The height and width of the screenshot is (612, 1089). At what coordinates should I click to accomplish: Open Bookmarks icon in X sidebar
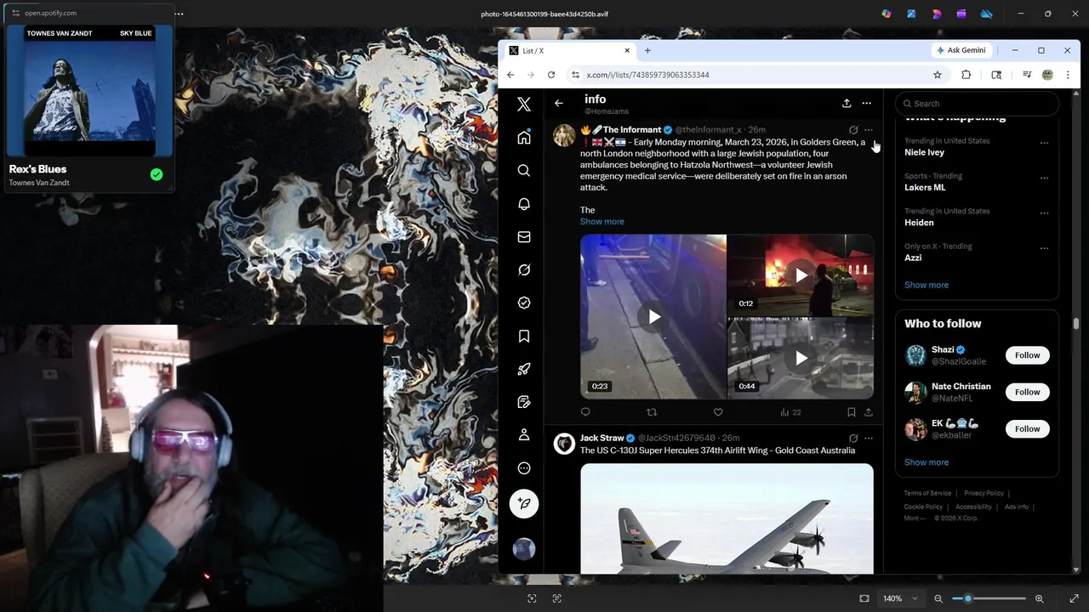524,336
